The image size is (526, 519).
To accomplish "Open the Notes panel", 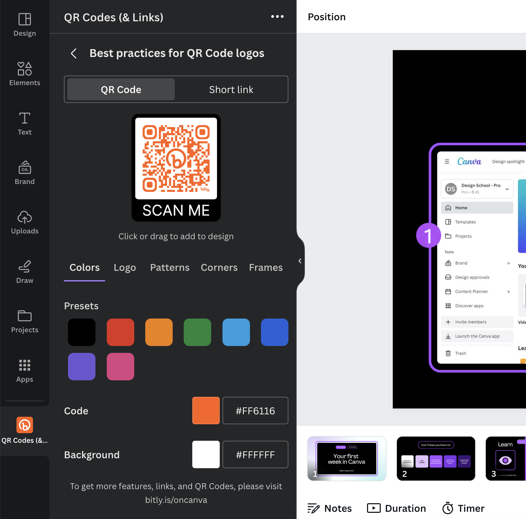I will pos(330,508).
